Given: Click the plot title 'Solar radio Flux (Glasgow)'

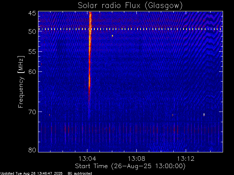Looking at the screenshot, I should coord(130,5).
